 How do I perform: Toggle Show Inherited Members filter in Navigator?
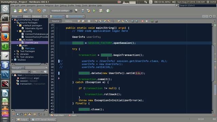(14, 114)
